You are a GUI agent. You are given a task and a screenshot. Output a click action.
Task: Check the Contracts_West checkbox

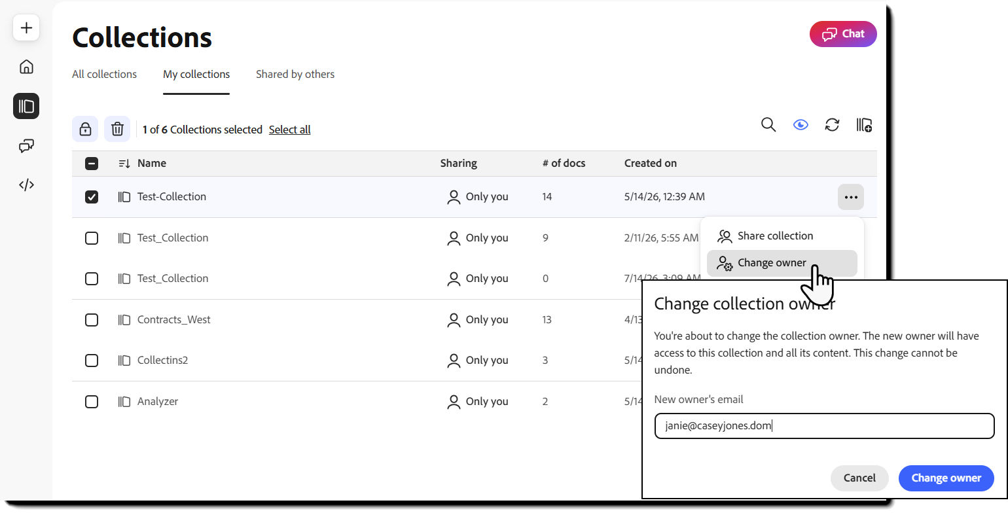coord(92,320)
